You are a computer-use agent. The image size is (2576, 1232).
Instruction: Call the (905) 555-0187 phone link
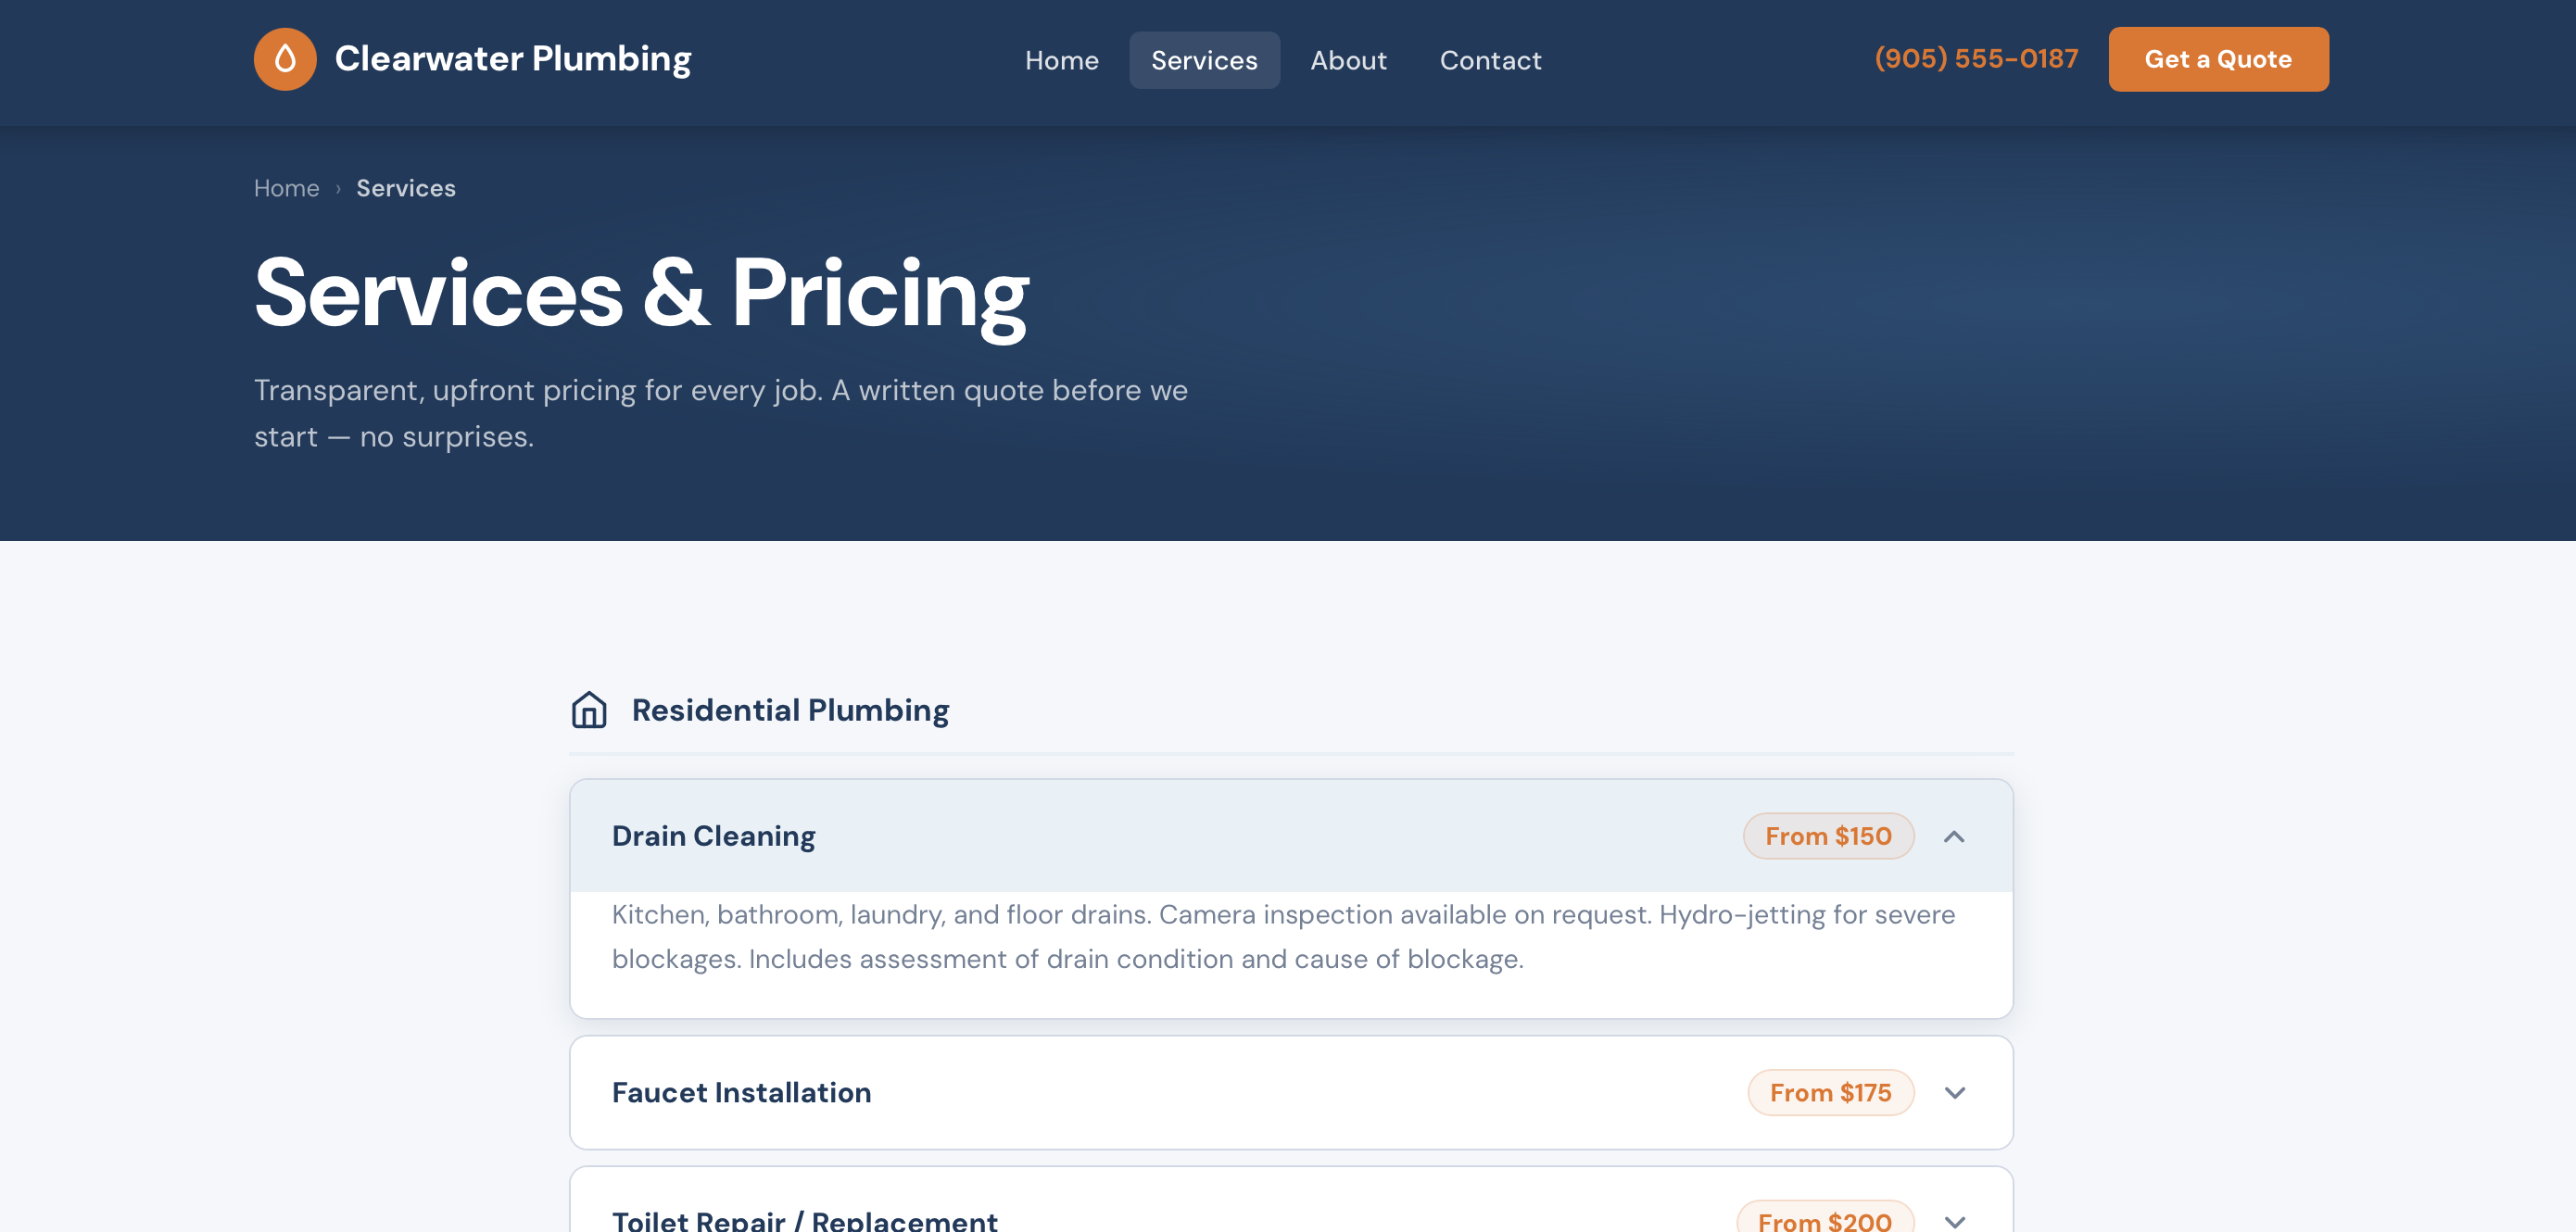(1977, 58)
